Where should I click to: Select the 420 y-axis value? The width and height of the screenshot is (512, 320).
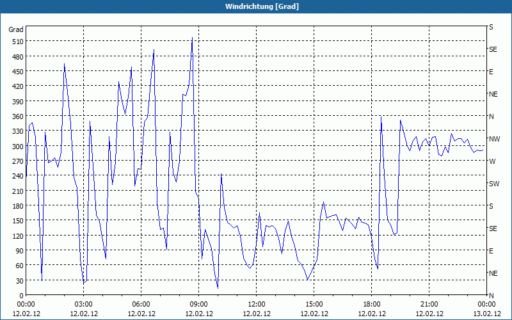point(18,86)
